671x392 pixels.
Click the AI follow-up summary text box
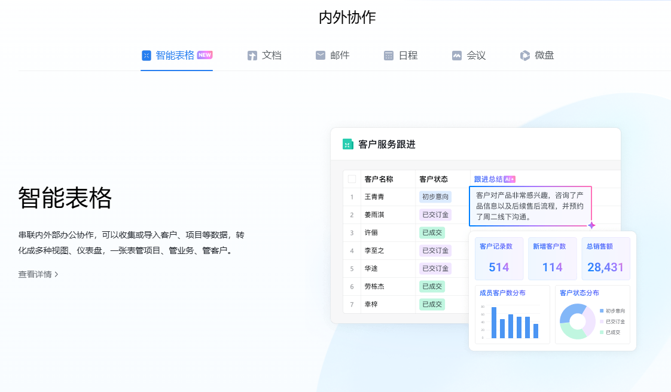pos(530,206)
